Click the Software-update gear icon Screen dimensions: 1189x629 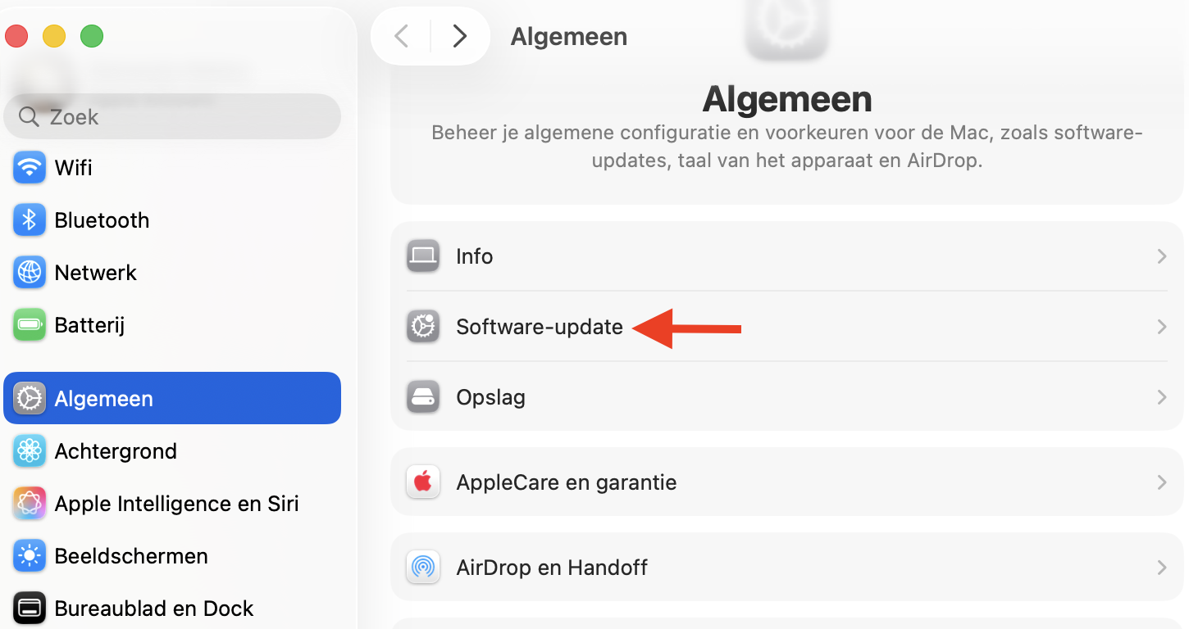[x=422, y=326]
